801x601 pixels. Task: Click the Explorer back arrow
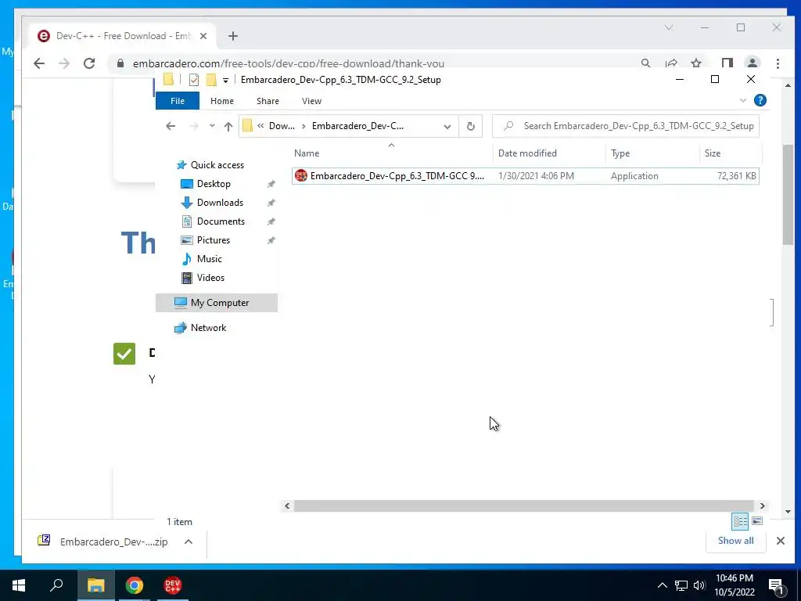(x=171, y=126)
